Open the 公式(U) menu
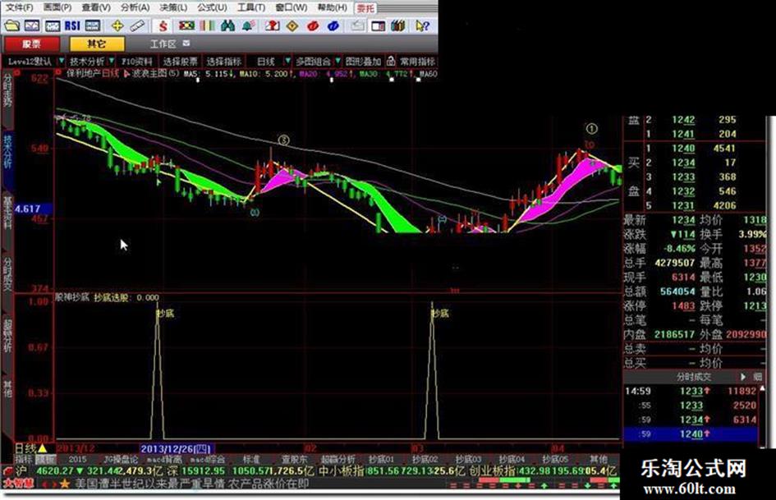This screenshot has width=776, height=500. click(x=212, y=7)
